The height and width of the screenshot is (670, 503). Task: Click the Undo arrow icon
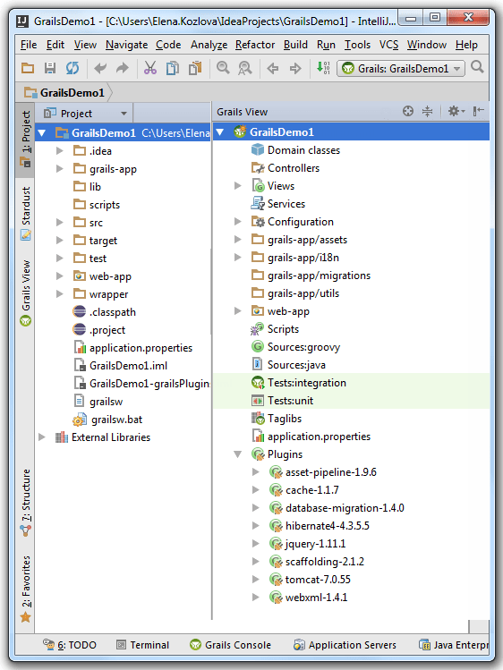[100, 68]
